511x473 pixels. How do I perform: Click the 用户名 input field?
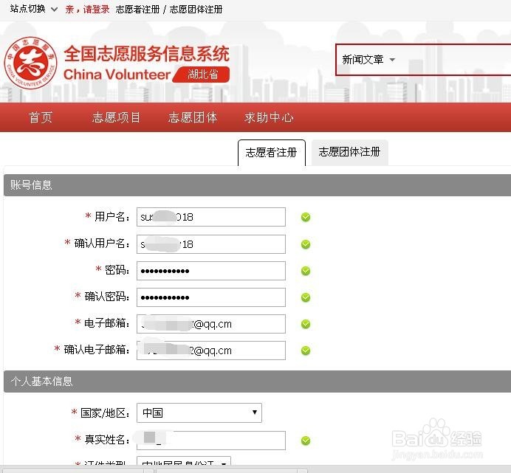point(211,217)
